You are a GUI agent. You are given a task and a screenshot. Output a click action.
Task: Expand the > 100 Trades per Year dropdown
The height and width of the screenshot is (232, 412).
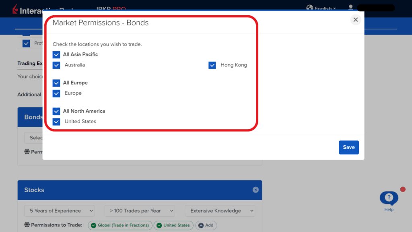[x=140, y=211]
